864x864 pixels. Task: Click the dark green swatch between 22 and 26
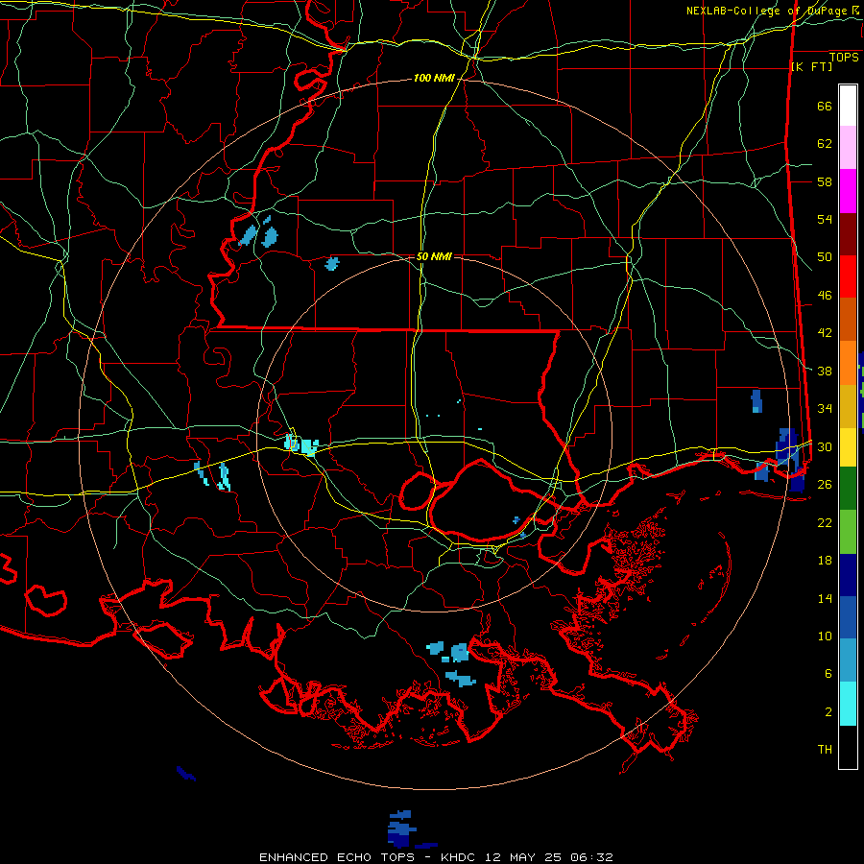pos(848,489)
